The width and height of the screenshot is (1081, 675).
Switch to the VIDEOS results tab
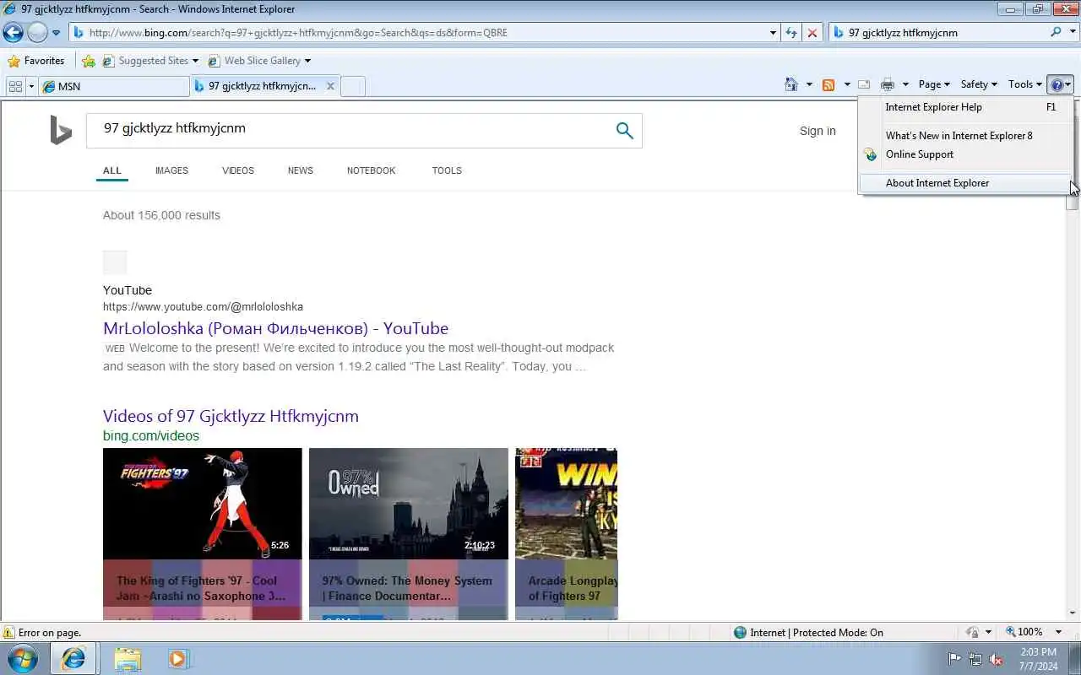click(238, 170)
